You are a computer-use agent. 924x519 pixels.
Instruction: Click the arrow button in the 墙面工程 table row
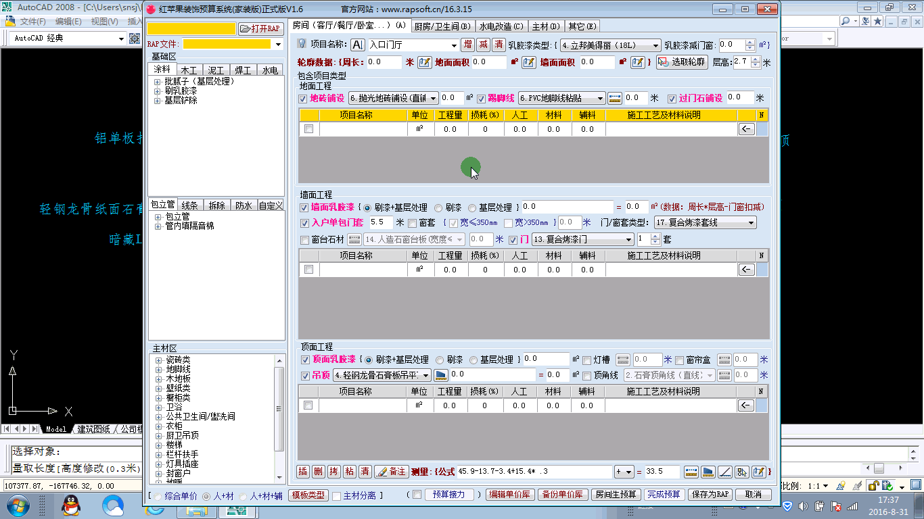pyautogui.click(x=746, y=270)
